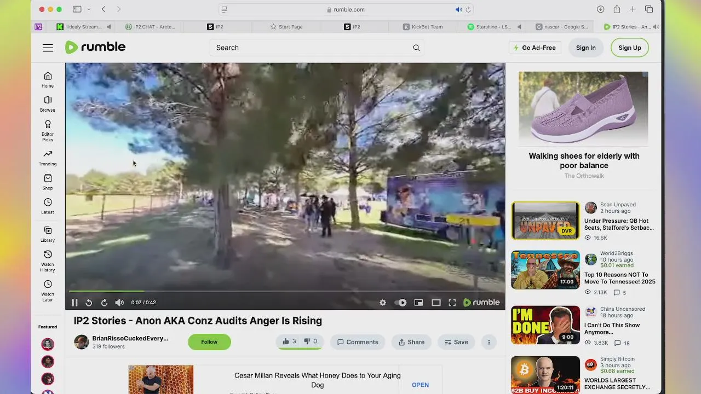Pause the video
The image size is (701, 394).
click(x=74, y=303)
